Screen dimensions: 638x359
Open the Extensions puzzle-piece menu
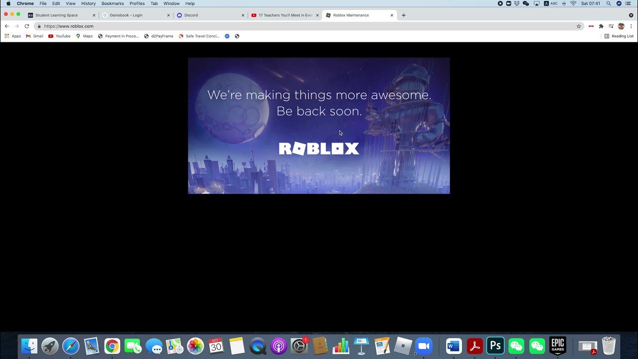601,26
